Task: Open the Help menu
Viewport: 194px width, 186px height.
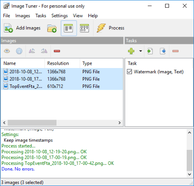Action: [x=93, y=15]
